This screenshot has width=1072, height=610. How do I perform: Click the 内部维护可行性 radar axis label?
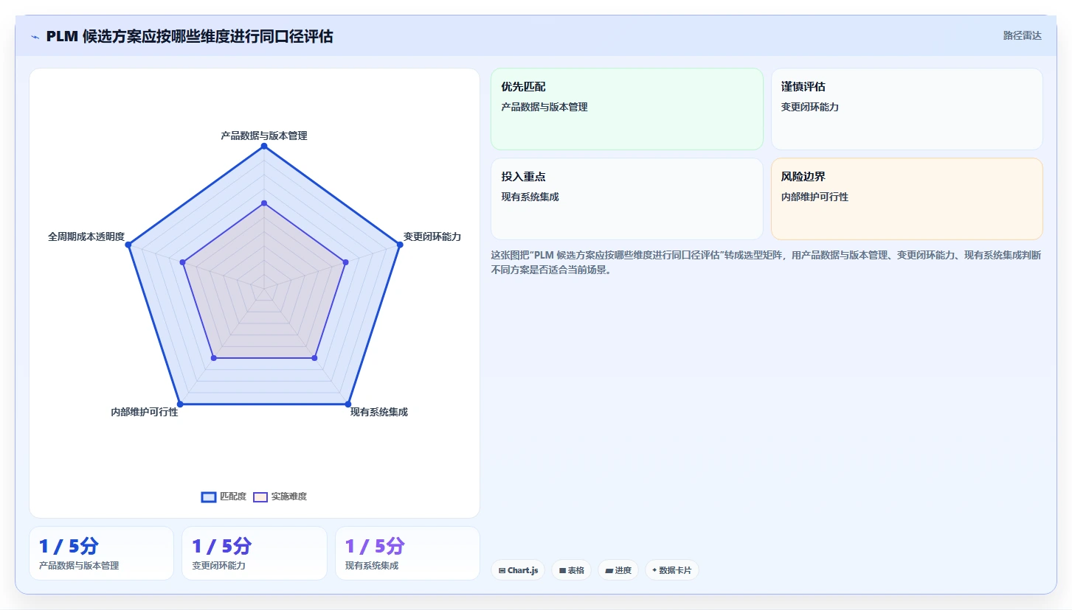(x=145, y=412)
